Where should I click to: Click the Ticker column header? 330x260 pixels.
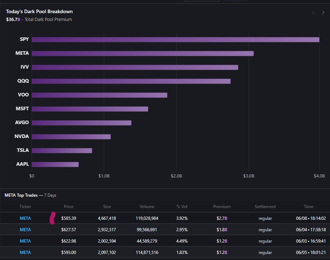[x=25, y=207]
